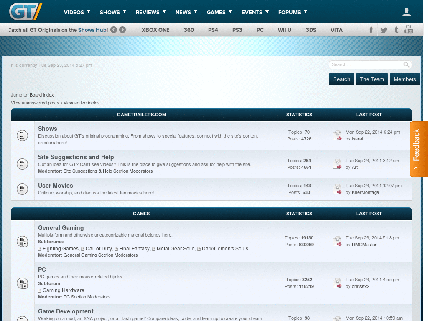Open the Shows forum
This screenshot has width=428, height=321.
(x=48, y=129)
